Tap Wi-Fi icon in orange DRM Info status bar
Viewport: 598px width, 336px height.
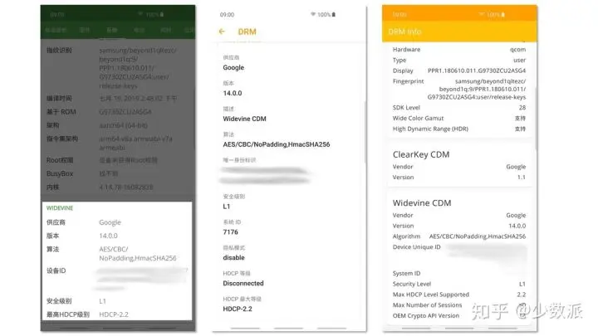[x=483, y=14]
